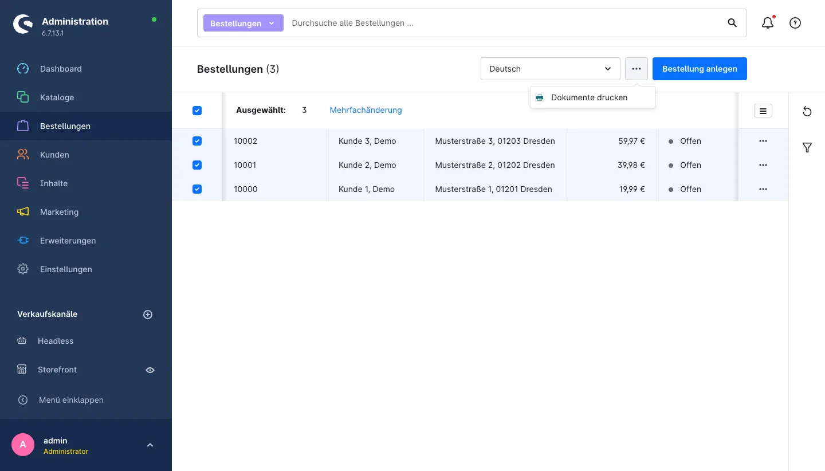Click Bestellung anlegen button
The width and height of the screenshot is (825, 471).
700,69
